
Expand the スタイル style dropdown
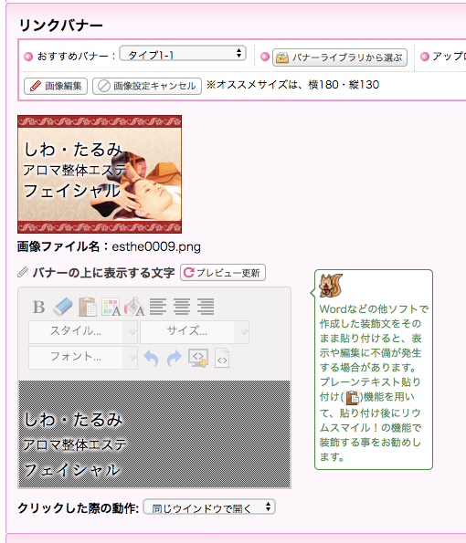point(83,332)
